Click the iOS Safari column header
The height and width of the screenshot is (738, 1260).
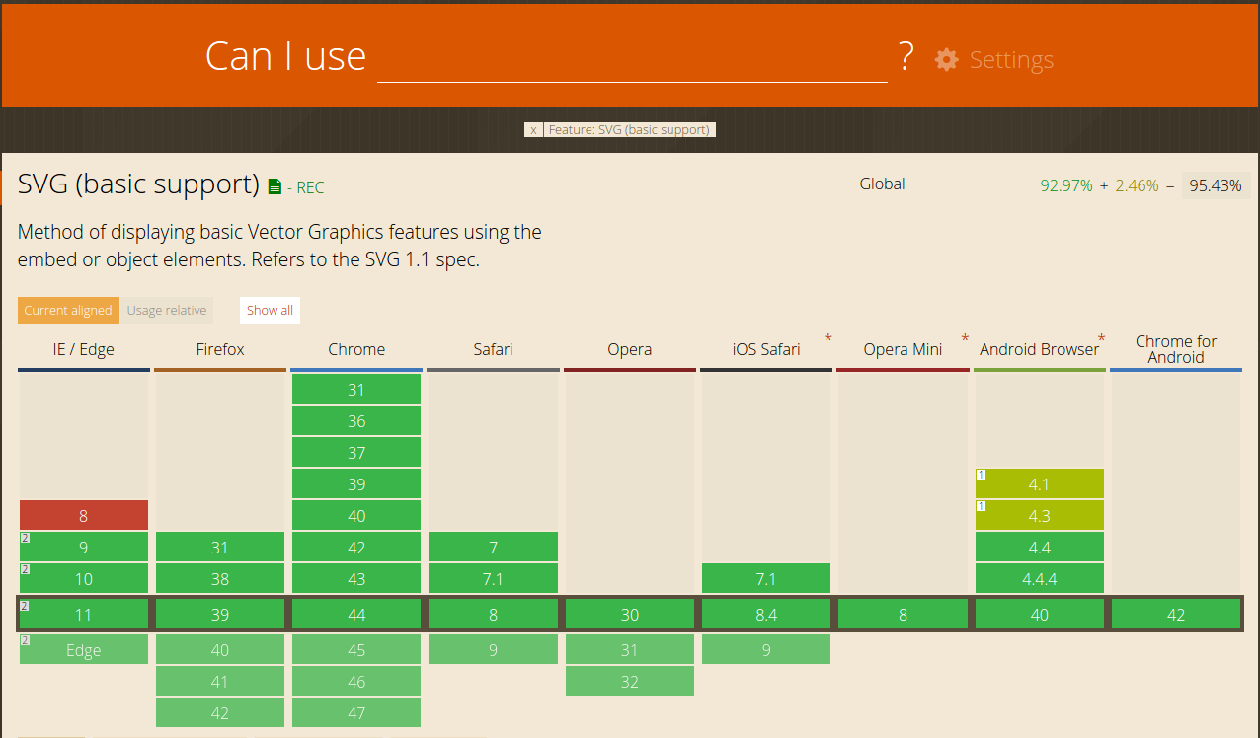(766, 349)
